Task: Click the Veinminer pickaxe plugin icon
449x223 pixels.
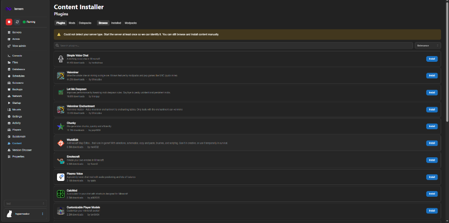Action: [61, 75]
